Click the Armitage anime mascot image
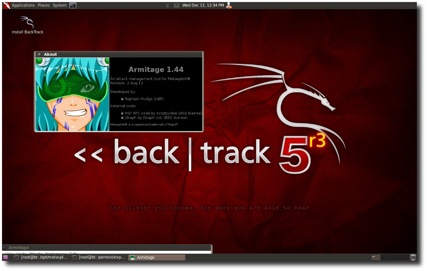This screenshot has width=427, height=271. pos(73,94)
